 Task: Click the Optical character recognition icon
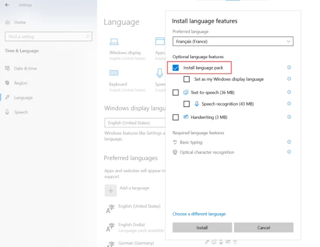pyautogui.click(x=175, y=152)
